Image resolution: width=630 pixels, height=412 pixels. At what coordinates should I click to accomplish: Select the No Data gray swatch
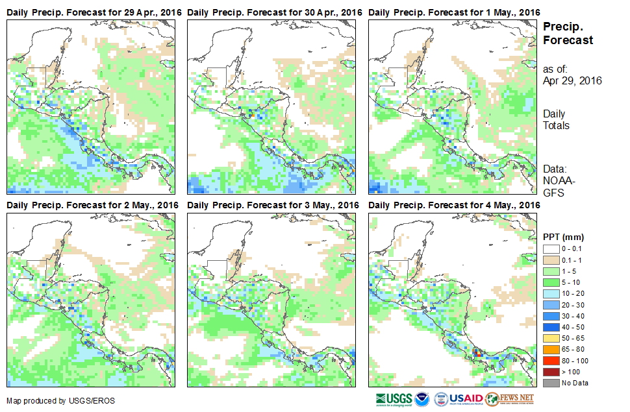[551, 383]
